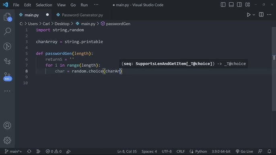Open the Selection menu

point(44,5)
